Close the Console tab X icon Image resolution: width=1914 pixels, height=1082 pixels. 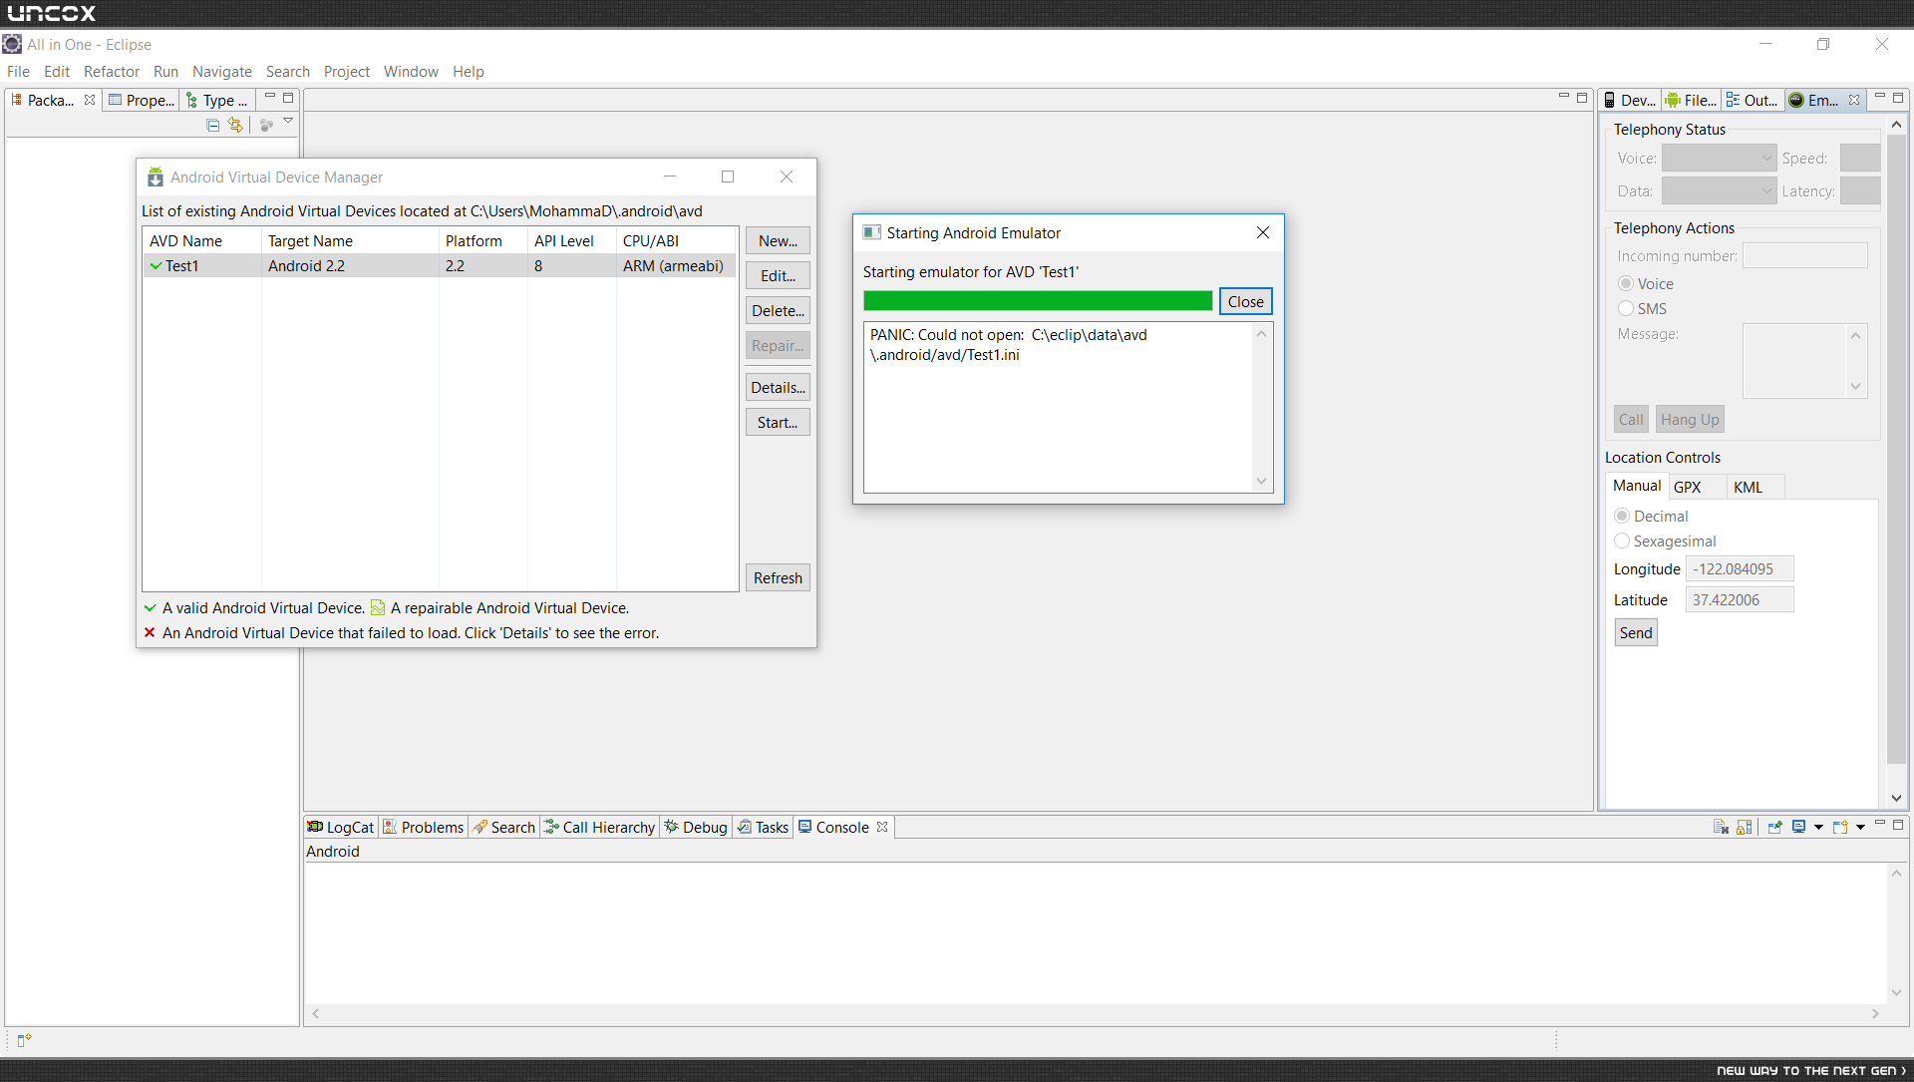(x=882, y=827)
